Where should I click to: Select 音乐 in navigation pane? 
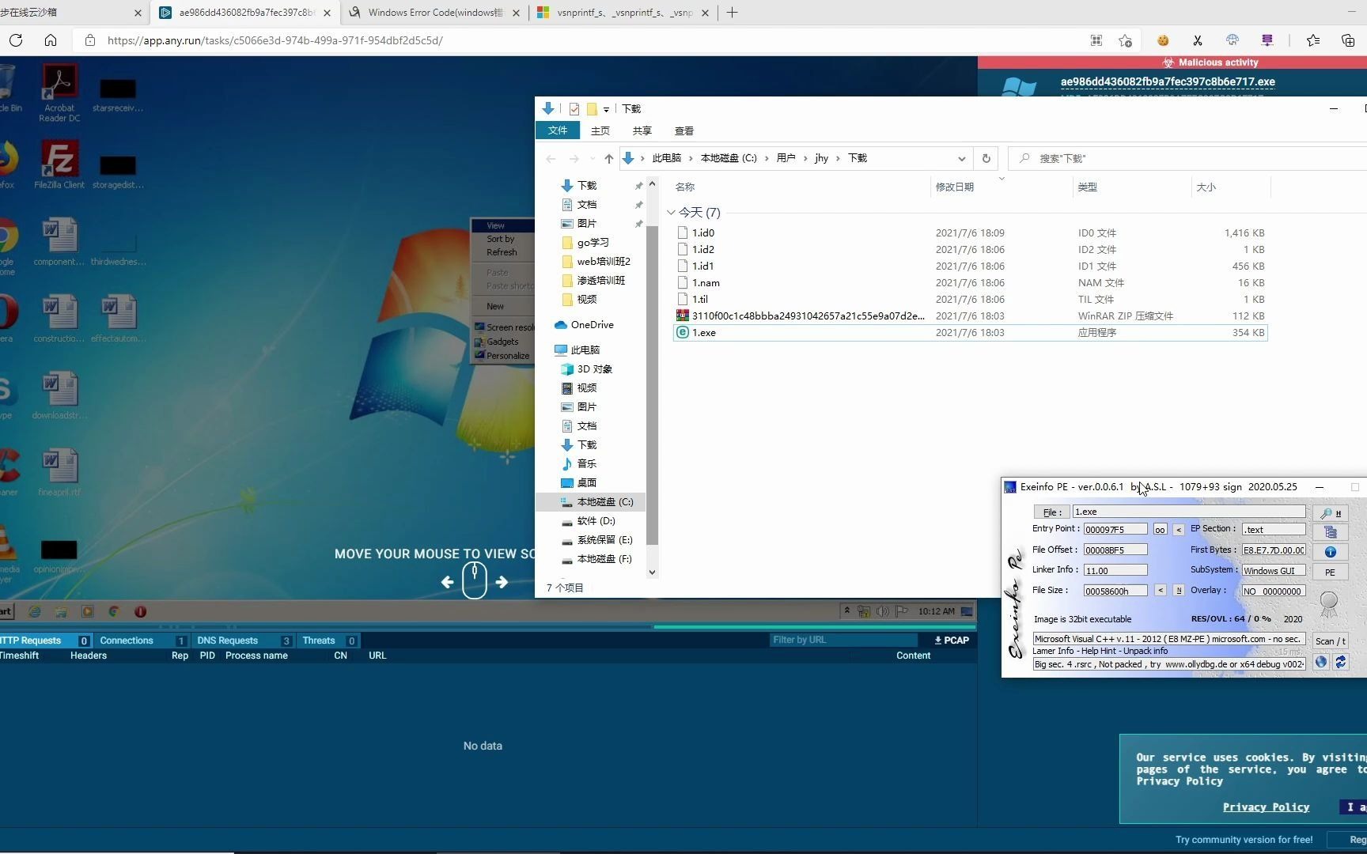586,464
